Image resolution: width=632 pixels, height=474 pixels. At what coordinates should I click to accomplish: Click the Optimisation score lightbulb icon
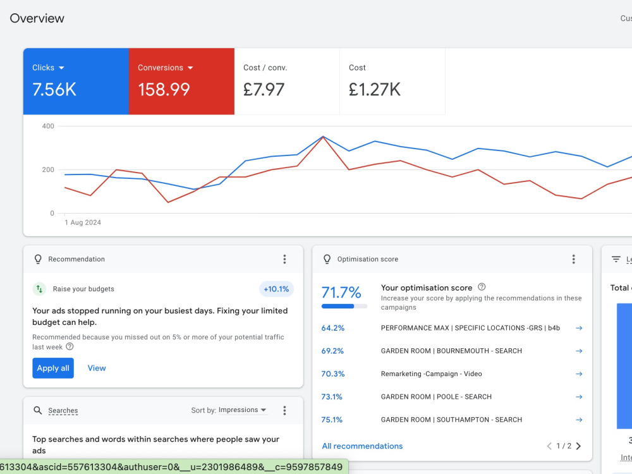[327, 259]
